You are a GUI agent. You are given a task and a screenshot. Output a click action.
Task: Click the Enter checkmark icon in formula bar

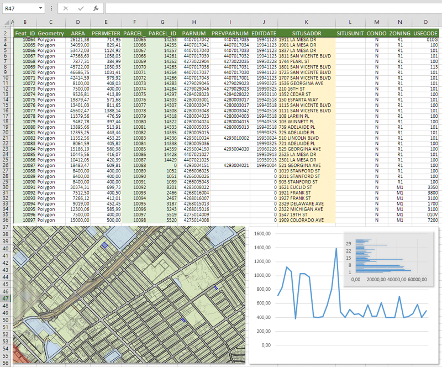click(80, 9)
